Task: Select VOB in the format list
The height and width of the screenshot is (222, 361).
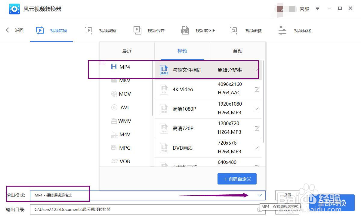Action: pos(125,161)
